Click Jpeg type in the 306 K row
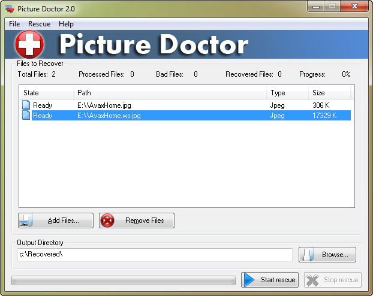Viewport: 373px width, 296px height. click(278, 105)
